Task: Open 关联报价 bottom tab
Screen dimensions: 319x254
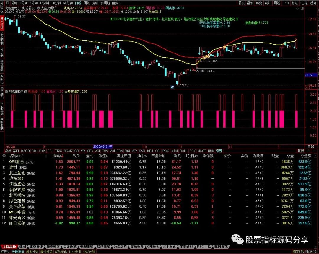Action: [x=18, y=252]
